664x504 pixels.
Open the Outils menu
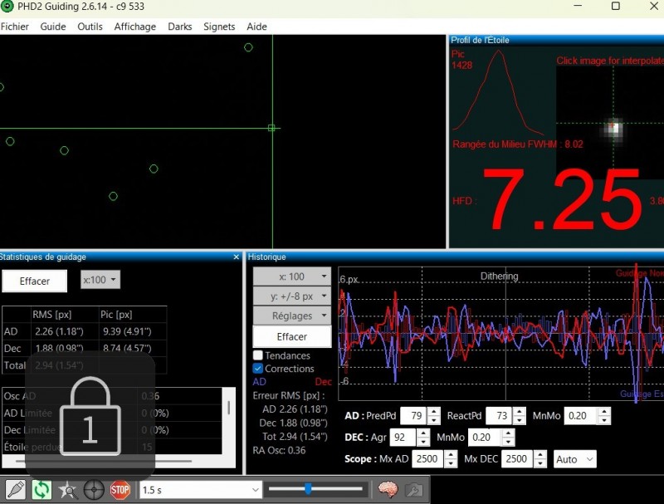pyautogui.click(x=90, y=27)
